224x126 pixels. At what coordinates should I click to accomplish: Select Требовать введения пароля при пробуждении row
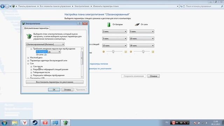(x=54, y=49)
